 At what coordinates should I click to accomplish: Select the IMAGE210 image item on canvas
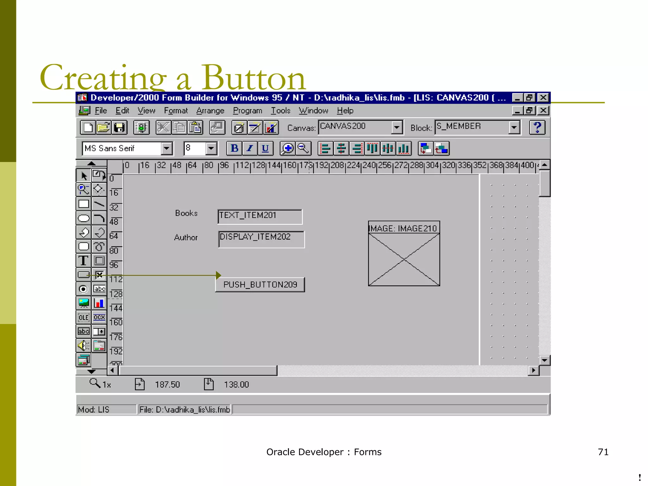(404, 253)
